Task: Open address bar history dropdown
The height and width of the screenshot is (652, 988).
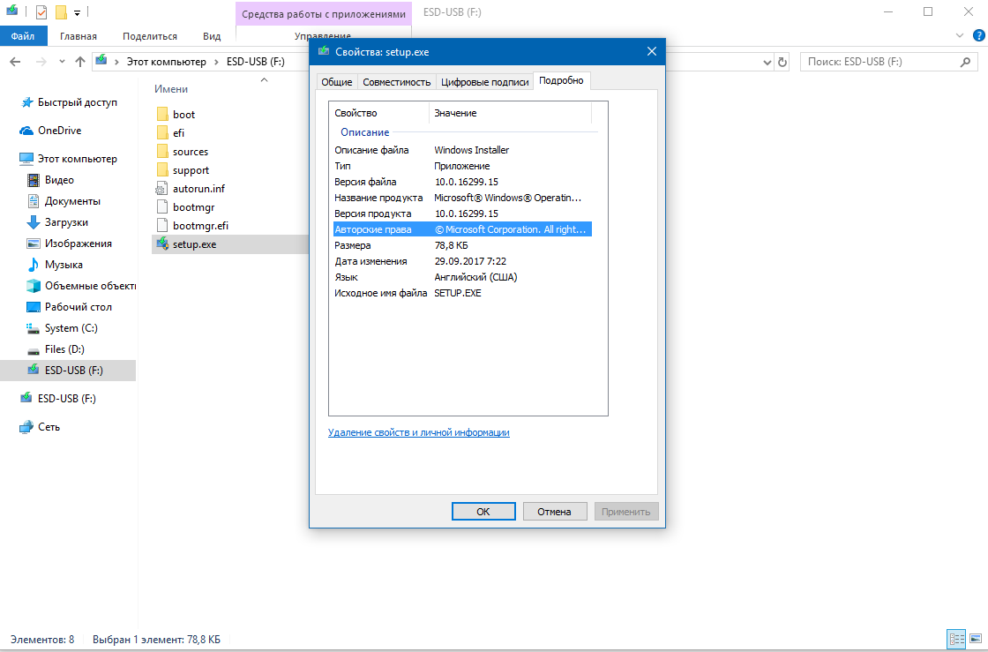Action: 767,62
